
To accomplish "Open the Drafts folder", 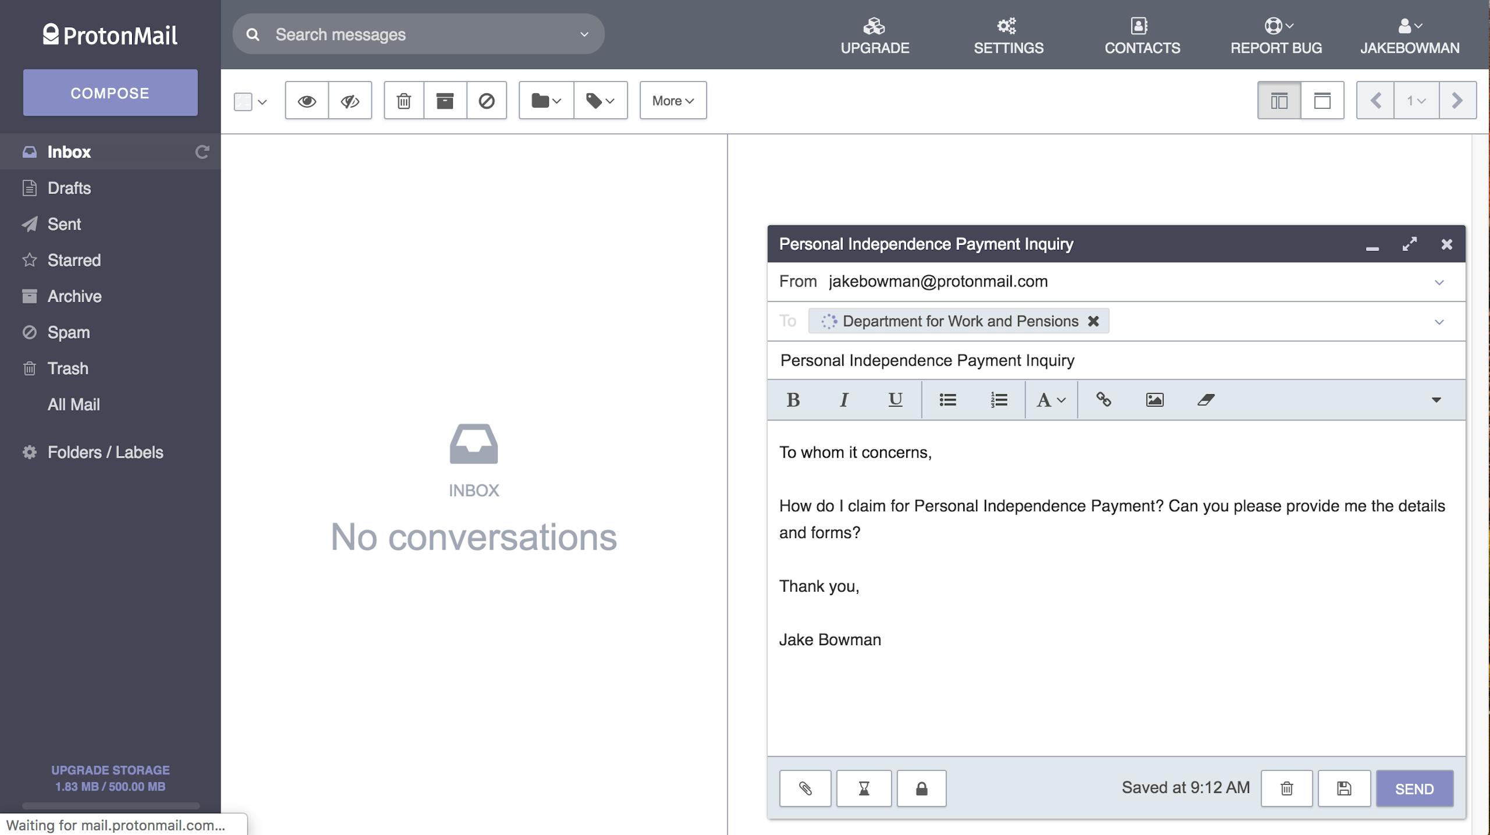I will pyautogui.click(x=69, y=188).
